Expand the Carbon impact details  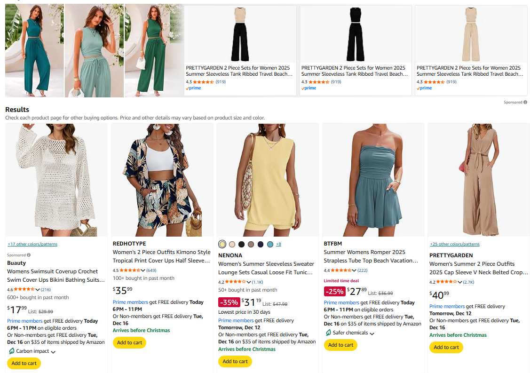coord(53,351)
